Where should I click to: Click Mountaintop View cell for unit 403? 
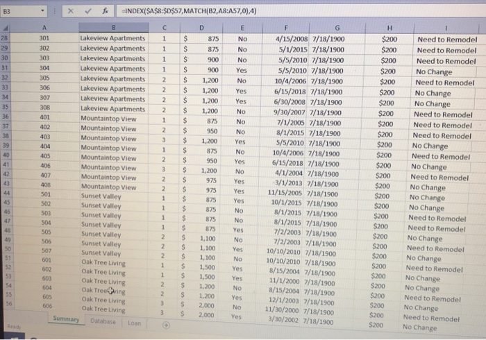(108, 138)
